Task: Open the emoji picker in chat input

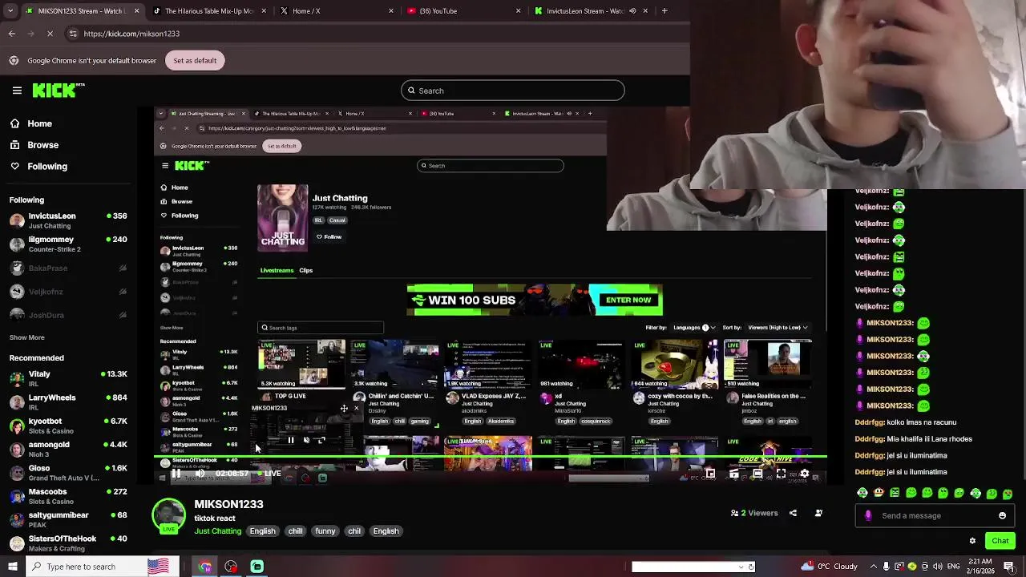Action: point(1002,515)
